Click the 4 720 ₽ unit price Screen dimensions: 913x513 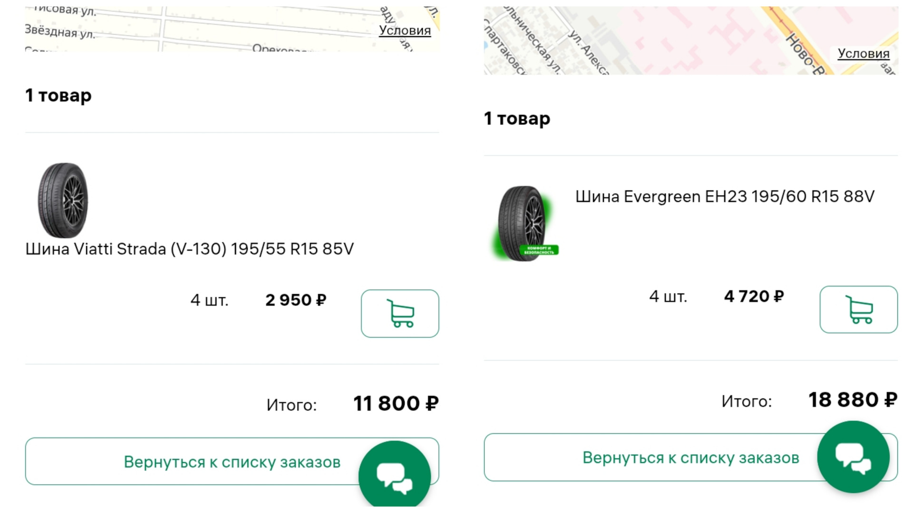click(754, 296)
